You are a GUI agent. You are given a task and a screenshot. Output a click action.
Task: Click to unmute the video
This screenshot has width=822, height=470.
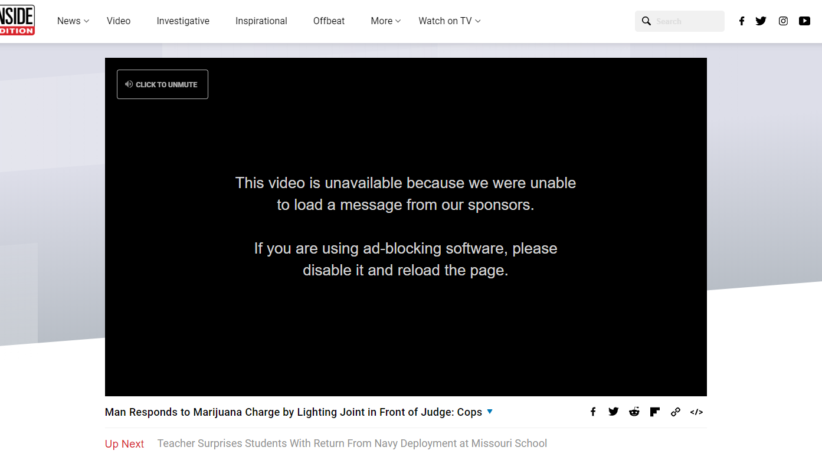(x=162, y=84)
